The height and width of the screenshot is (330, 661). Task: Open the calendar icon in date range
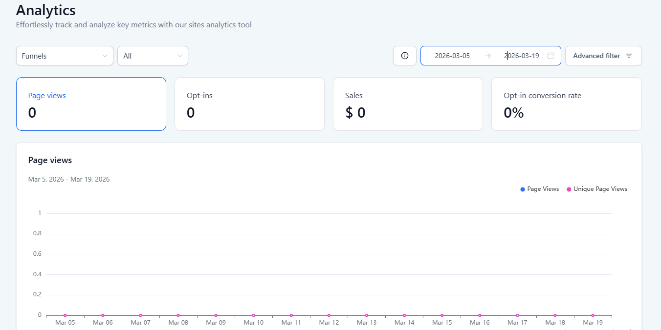[x=551, y=56]
